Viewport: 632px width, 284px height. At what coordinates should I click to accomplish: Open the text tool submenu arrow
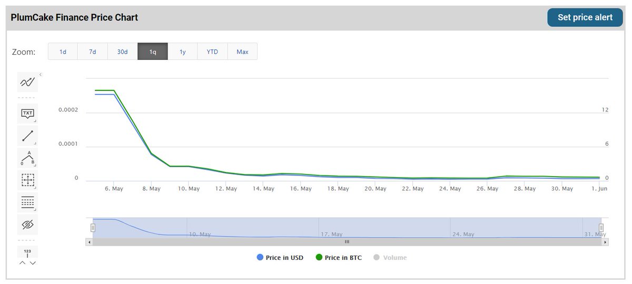[35, 121]
